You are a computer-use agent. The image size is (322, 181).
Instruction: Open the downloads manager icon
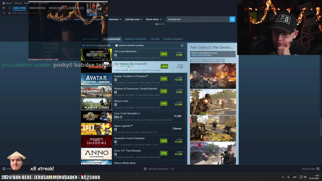pyautogui.click(x=145, y=169)
